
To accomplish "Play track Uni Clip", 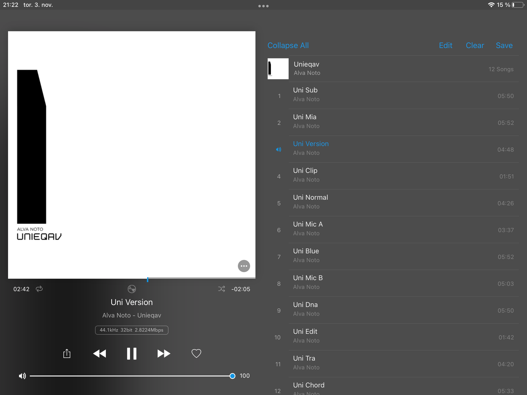I will click(393, 176).
